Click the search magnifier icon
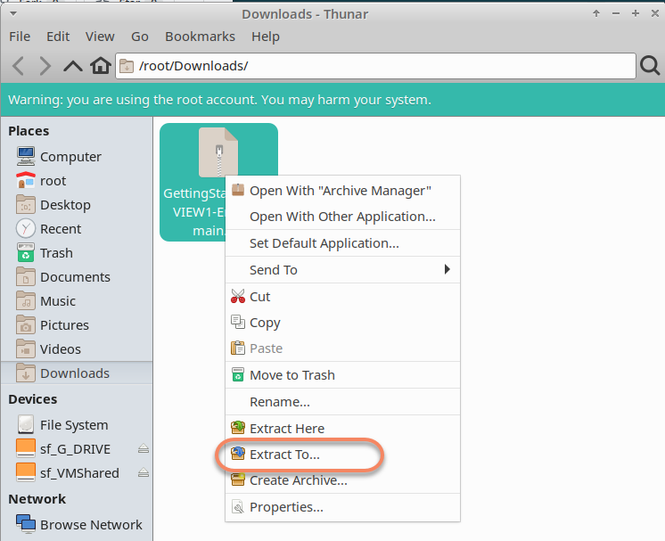The height and width of the screenshot is (541, 665). 650,66
